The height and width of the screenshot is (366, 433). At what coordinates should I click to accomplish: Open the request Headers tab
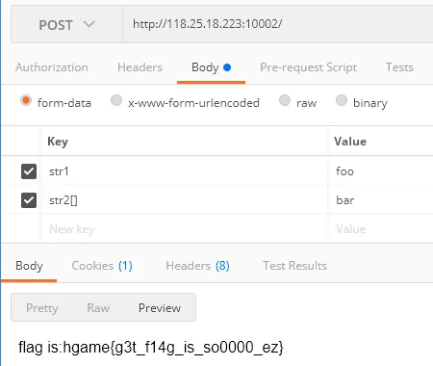pos(140,67)
